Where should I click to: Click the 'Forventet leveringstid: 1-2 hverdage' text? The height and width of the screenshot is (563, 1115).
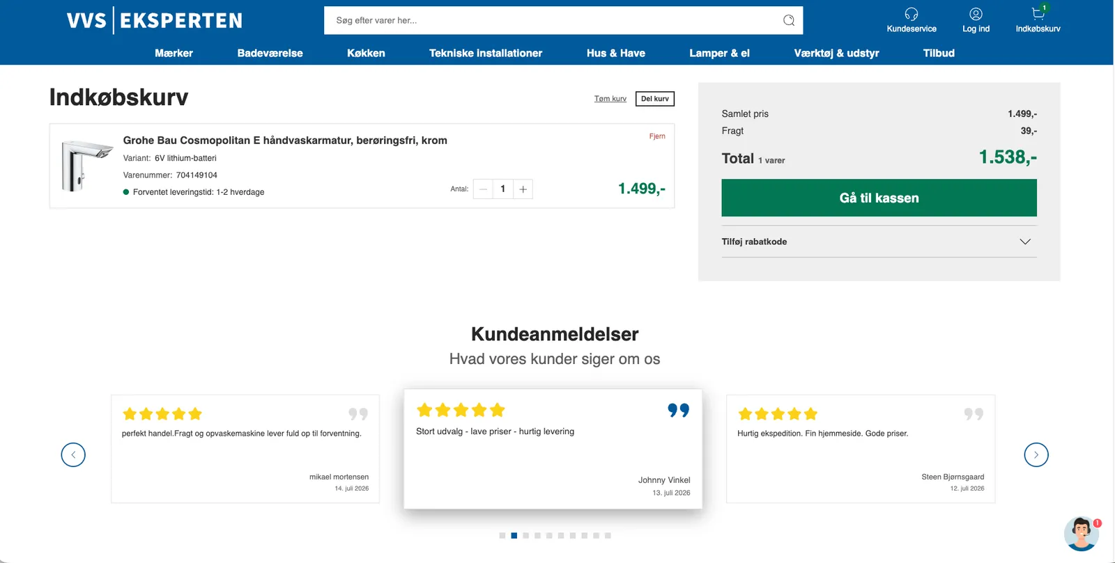(199, 192)
